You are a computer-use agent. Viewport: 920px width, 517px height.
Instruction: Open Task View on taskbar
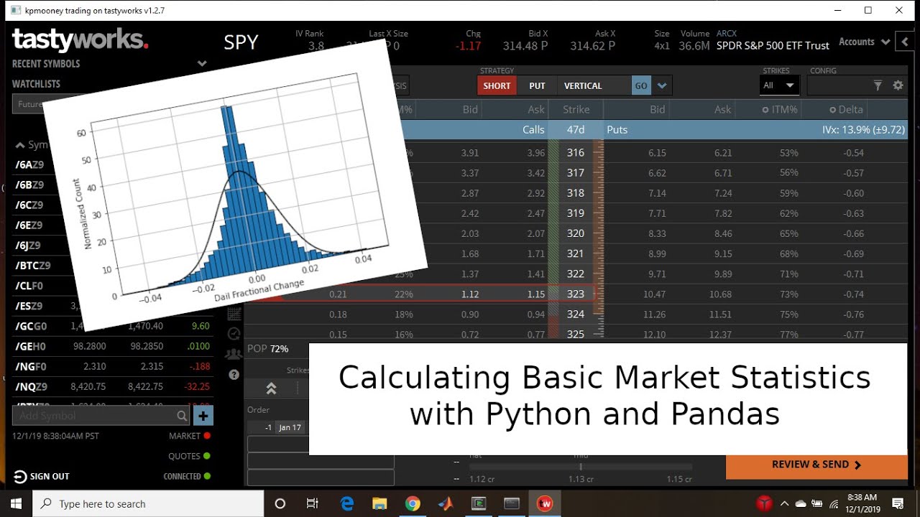pyautogui.click(x=313, y=503)
